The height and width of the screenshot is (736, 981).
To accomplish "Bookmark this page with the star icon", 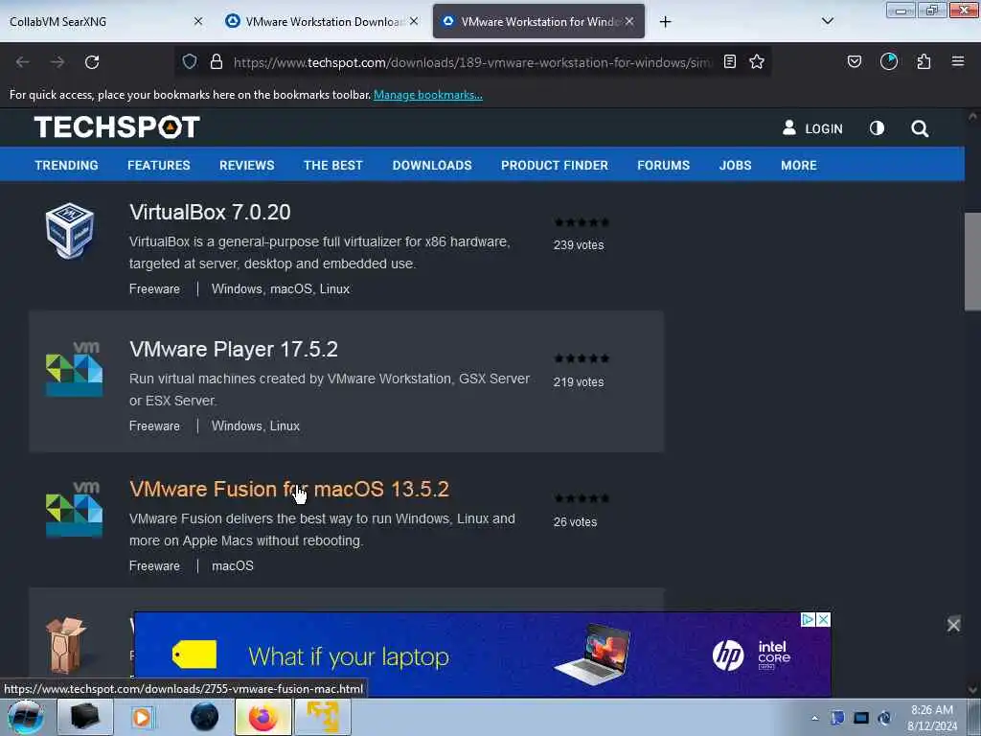I will pyautogui.click(x=757, y=61).
